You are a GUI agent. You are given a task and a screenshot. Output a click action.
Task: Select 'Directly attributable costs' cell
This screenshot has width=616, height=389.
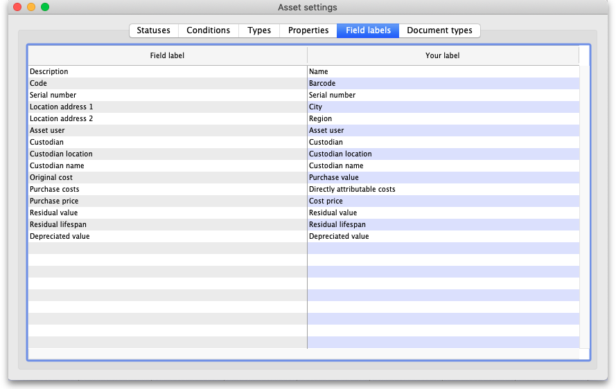coord(443,189)
